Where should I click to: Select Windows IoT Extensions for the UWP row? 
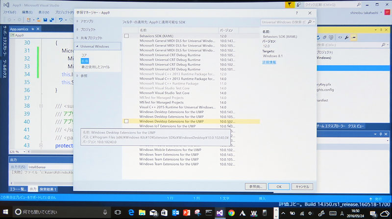point(192,126)
